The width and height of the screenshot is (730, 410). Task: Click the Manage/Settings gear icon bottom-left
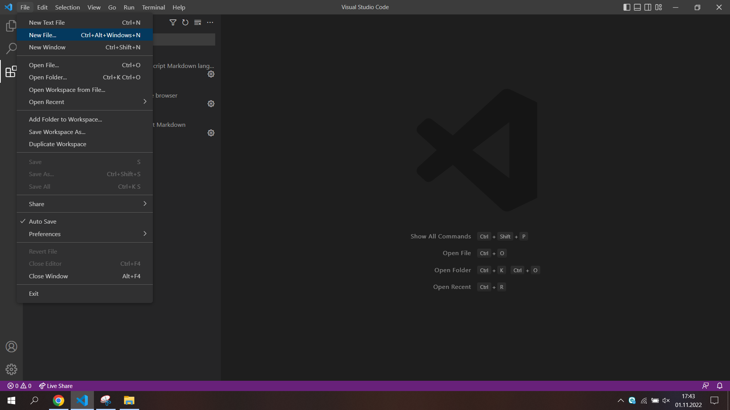[11, 369]
